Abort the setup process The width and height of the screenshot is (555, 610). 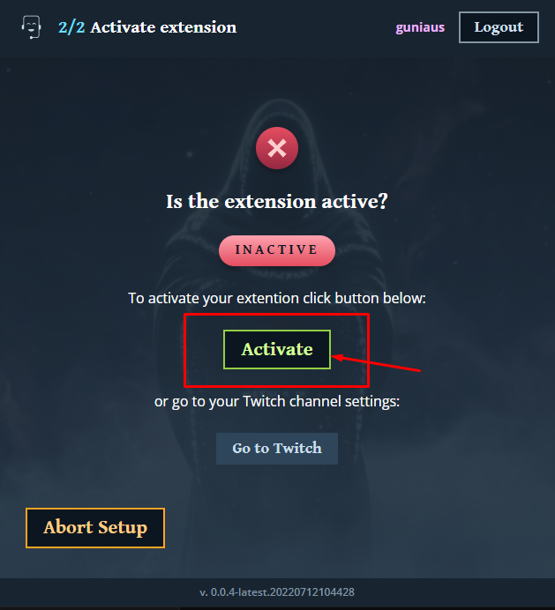click(x=95, y=528)
